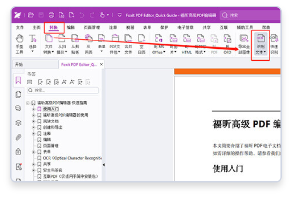Open the Layers panel in sidebar
Viewport: 292px width, 197px height.
tap(18, 123)
